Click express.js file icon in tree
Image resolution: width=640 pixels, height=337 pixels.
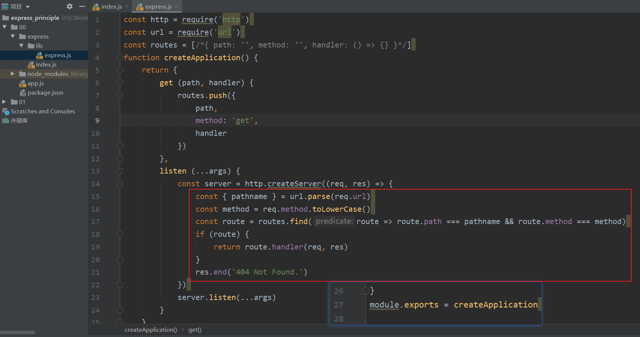pyautogui.click(x=39, y=55)
